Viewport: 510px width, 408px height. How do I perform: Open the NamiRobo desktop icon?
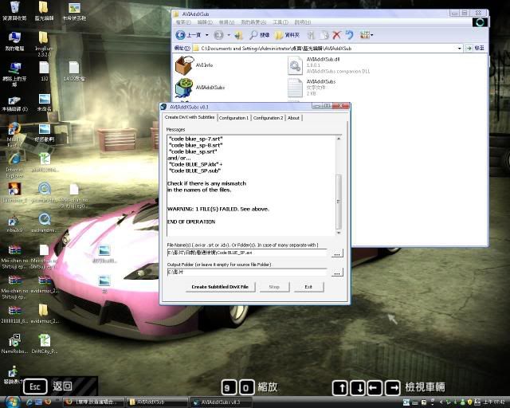click(x=14, y=343)
